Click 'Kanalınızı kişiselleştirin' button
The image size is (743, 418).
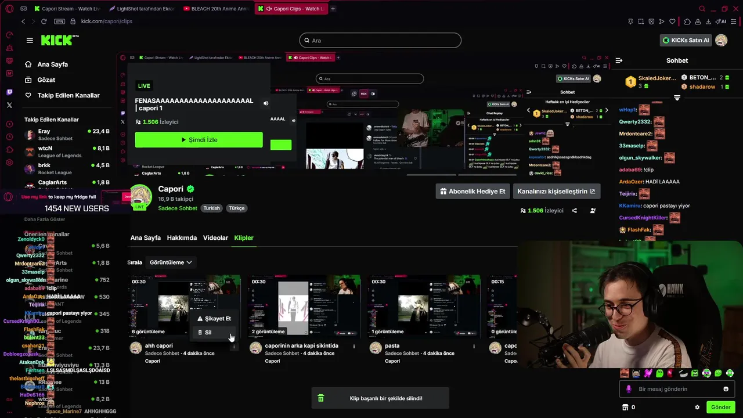coord(556,192)
